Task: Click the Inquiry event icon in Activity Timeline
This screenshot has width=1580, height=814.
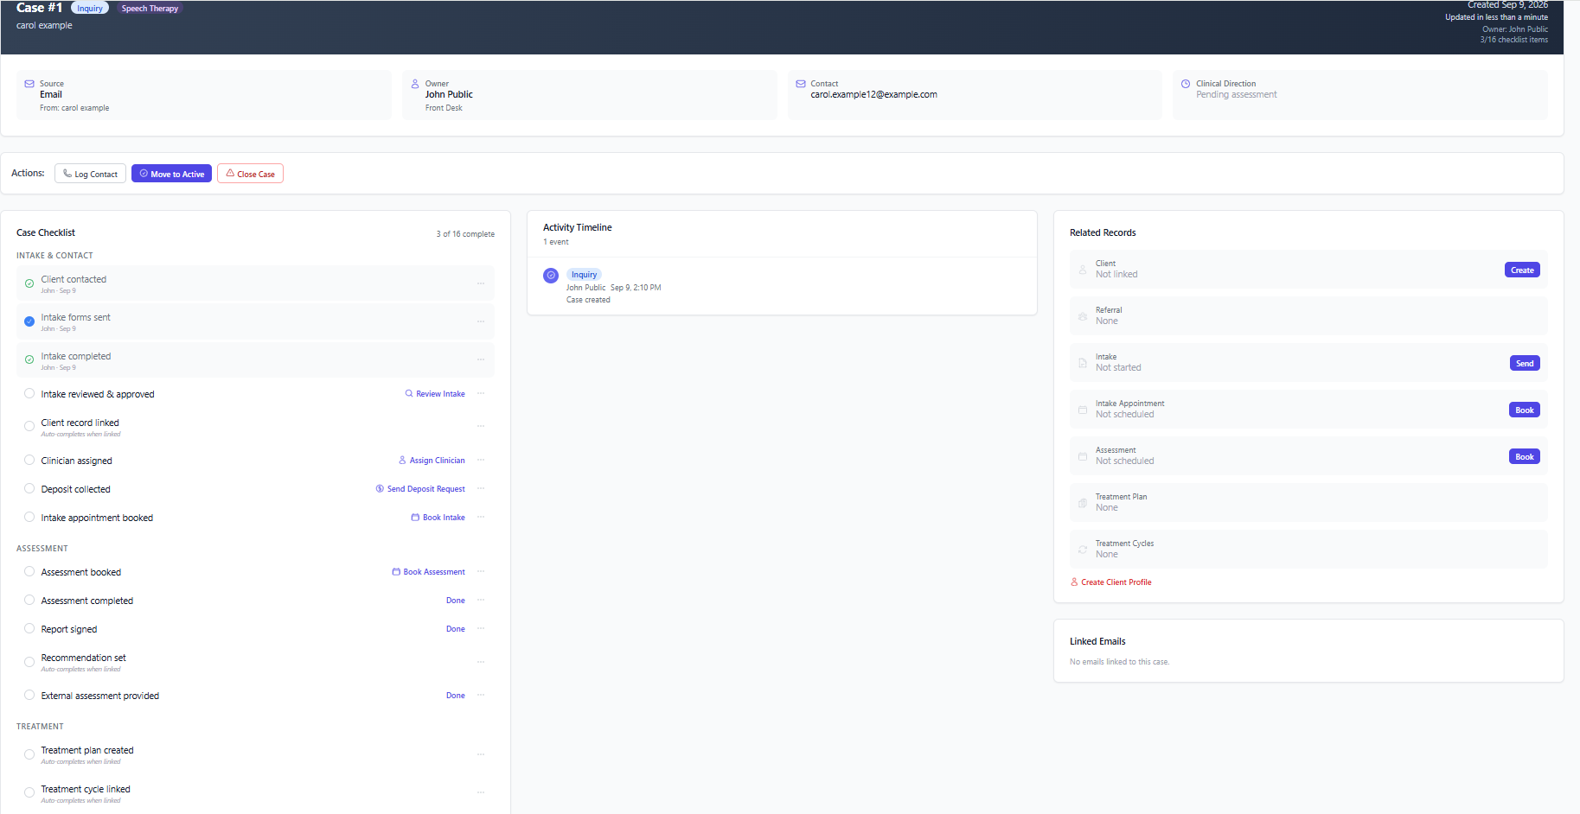Action: pos(551,276)
